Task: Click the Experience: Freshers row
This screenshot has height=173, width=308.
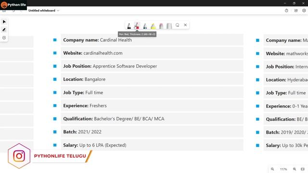Action: tap(152, 106)
